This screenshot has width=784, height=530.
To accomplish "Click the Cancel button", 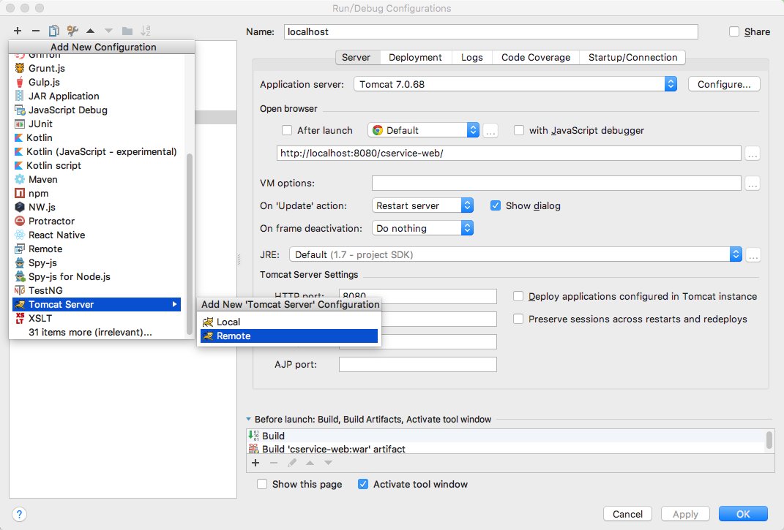I will 627,514.
